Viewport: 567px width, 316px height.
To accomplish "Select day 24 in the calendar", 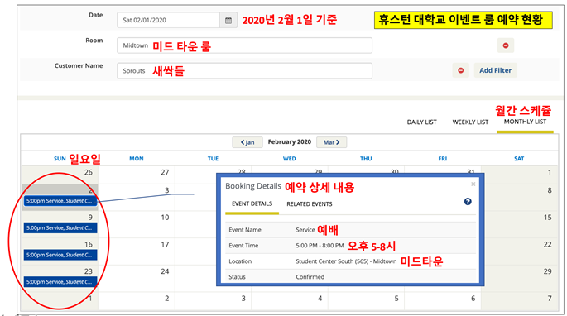I will (165, 271).
